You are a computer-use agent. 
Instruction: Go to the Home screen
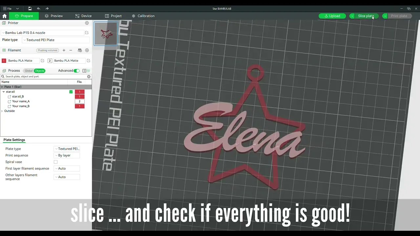tap(5, 16)
